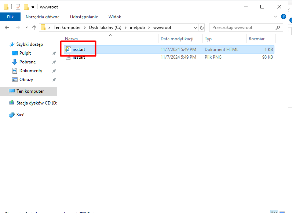Open the help question mark icon
Screen dimensions: 292x213
(x=283, y=16)
